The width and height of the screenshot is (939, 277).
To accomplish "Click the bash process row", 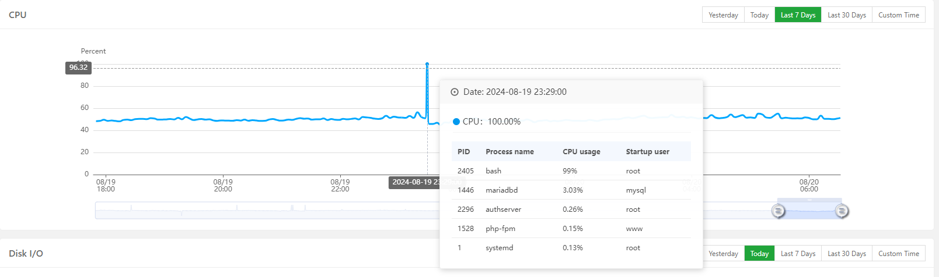I will pyautogui.click(x=571, y=171).
